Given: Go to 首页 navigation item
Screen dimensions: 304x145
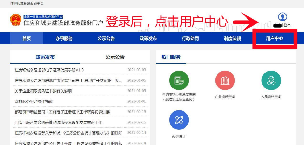Looking at the screenshot, I should [27, 38].
